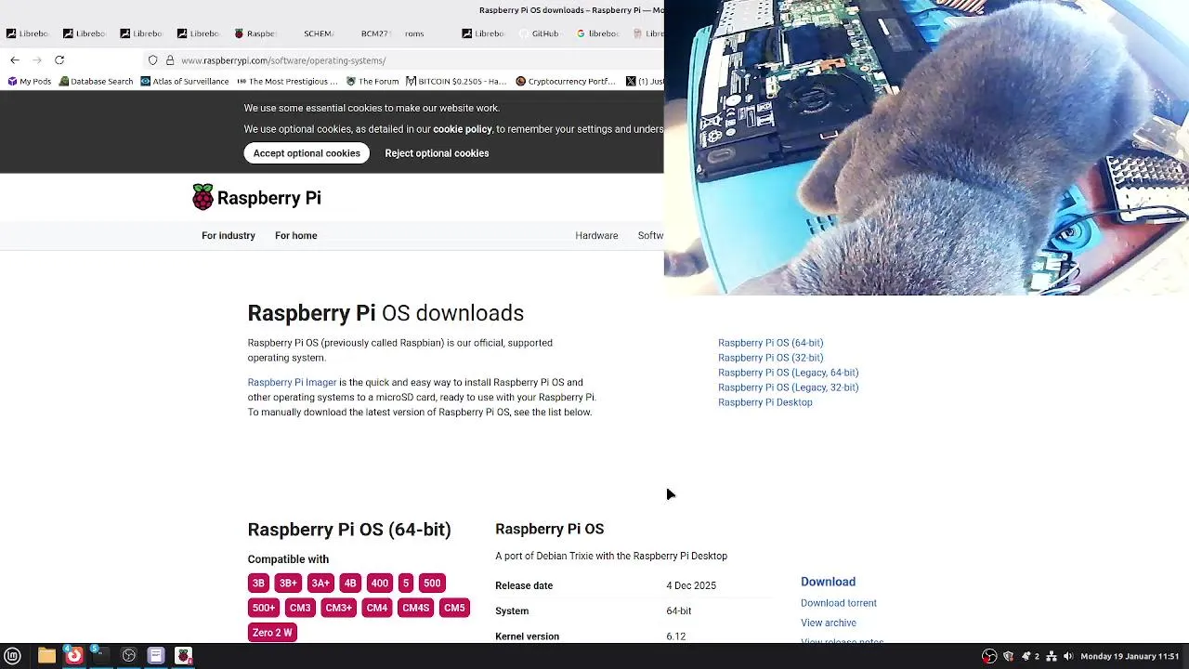Click the CM3+ compatibility badge

click(338, 608)
